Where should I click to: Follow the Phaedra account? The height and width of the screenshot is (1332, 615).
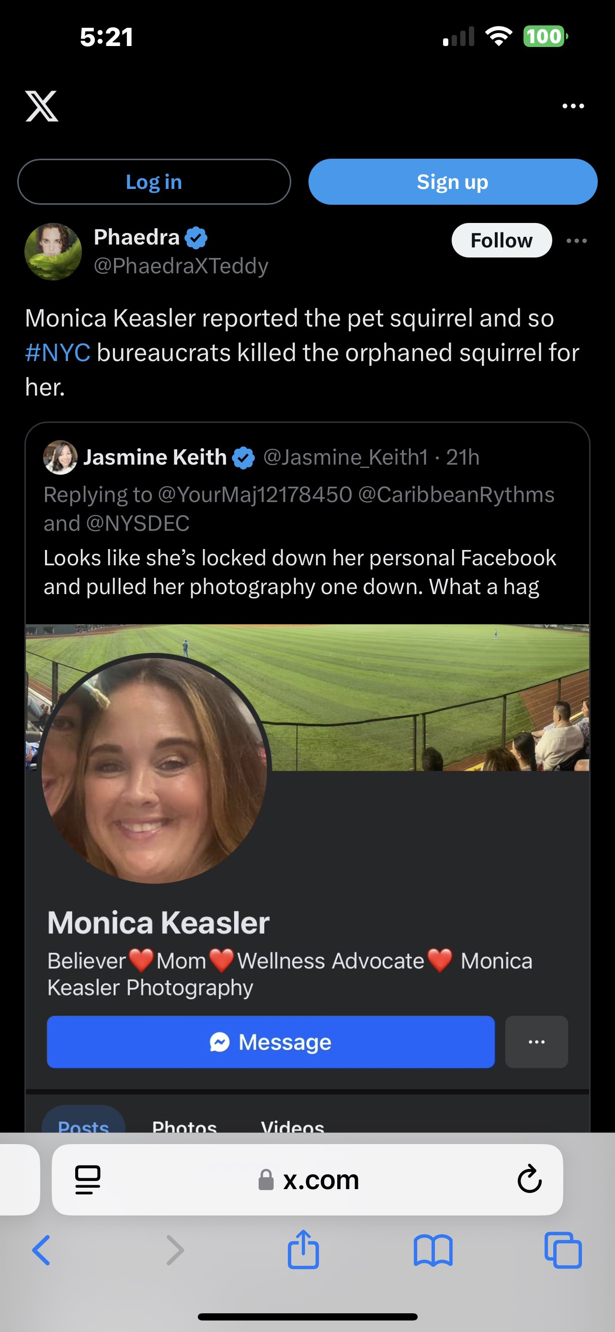click(x=501, y=240)
